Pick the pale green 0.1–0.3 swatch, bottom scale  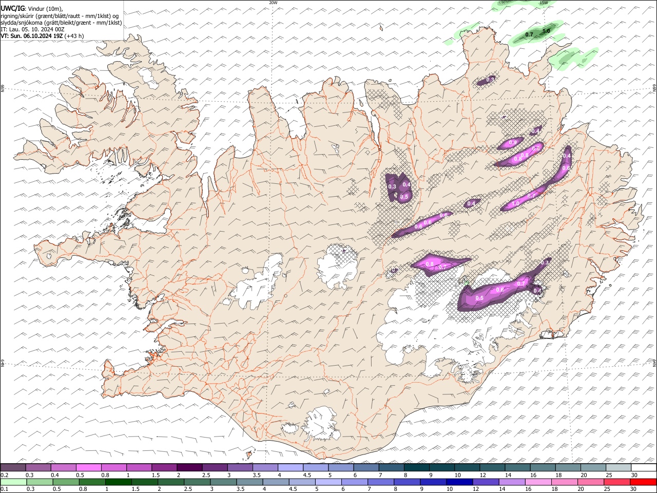tap(13, 482)
